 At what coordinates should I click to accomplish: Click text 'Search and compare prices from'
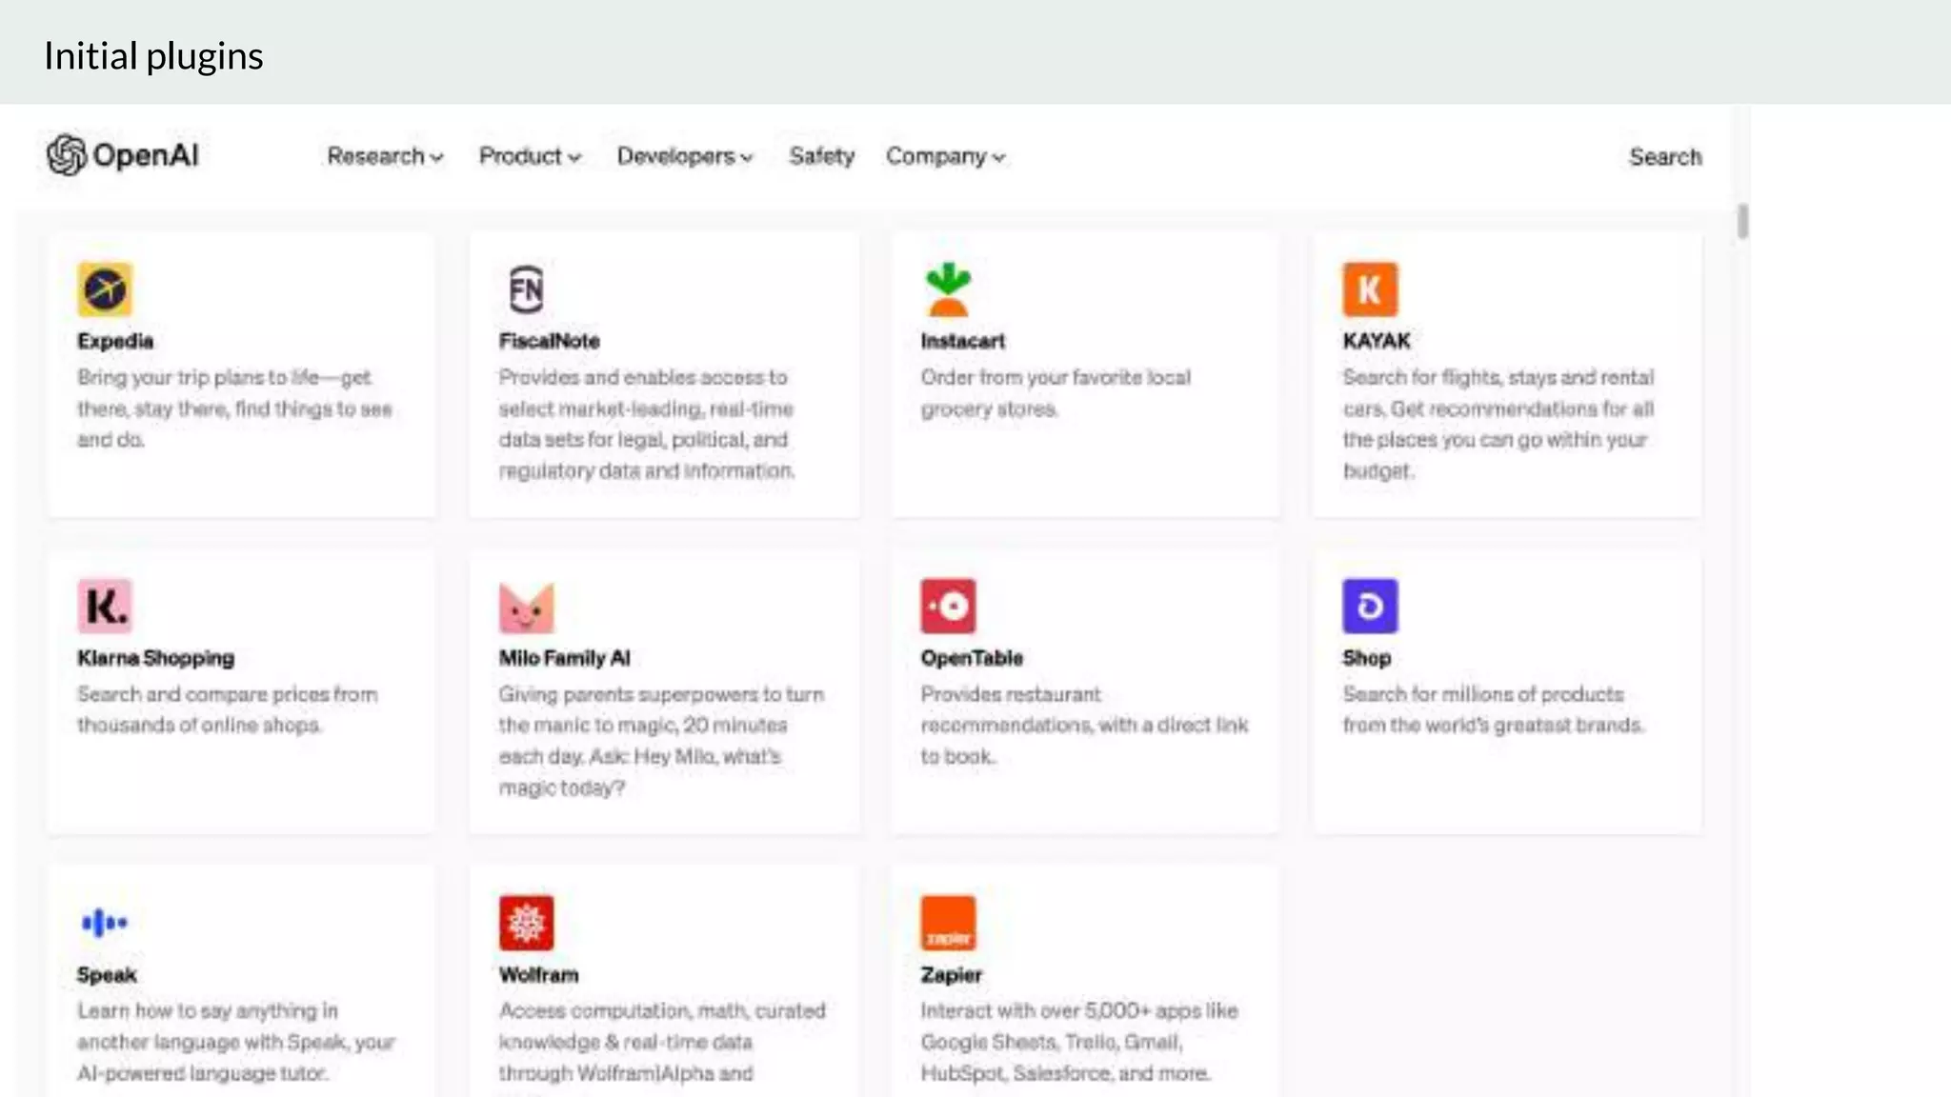point(228,694)
